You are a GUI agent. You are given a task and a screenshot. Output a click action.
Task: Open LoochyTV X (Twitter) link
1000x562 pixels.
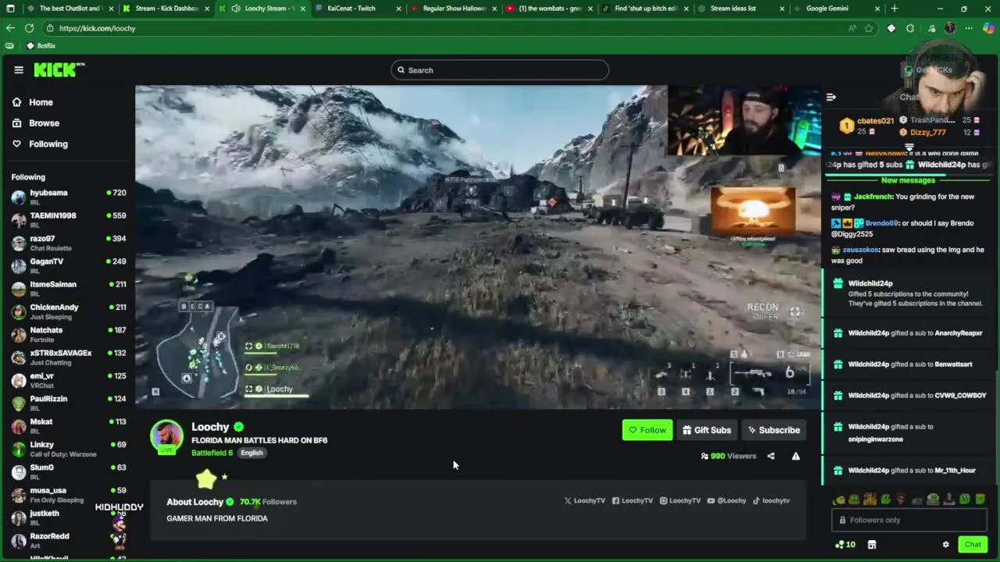(584, 501)
